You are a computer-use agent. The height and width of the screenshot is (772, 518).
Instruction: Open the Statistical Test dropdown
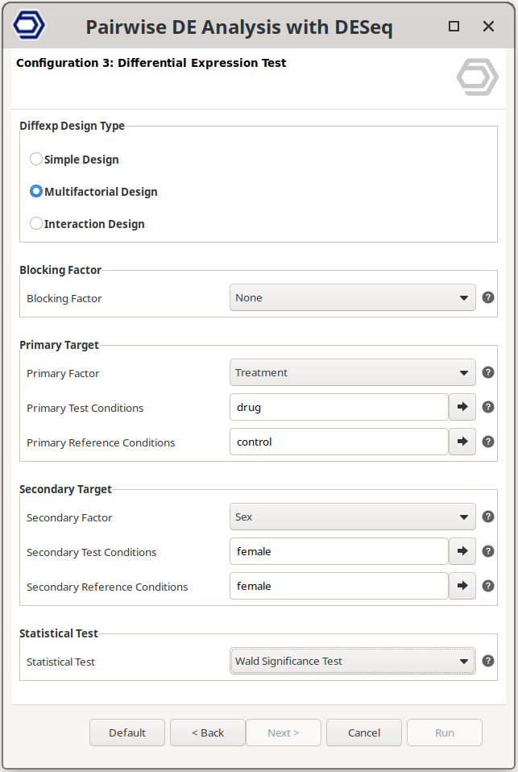pyautogui.click(x=352, y=661)
